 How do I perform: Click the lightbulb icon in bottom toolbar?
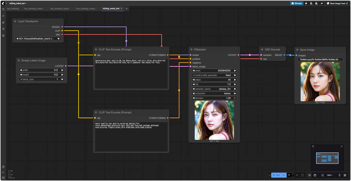[339, 175]
